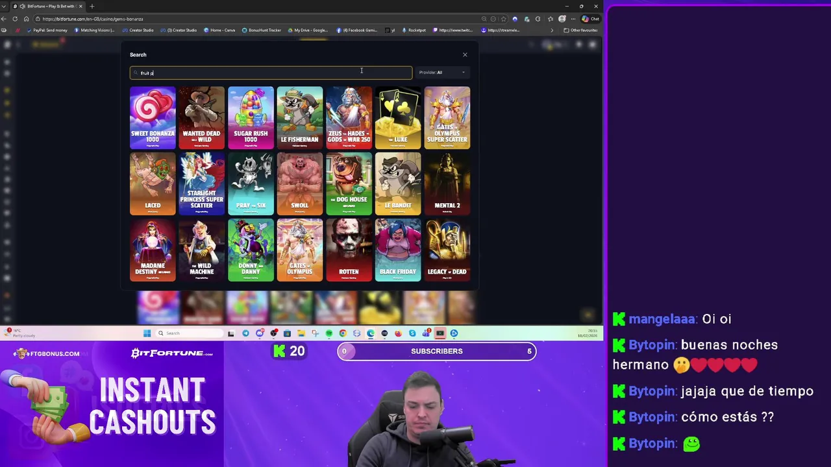Open Spotify from the taskbar
This screenshot has height=467, width=831.
(329, 333)
